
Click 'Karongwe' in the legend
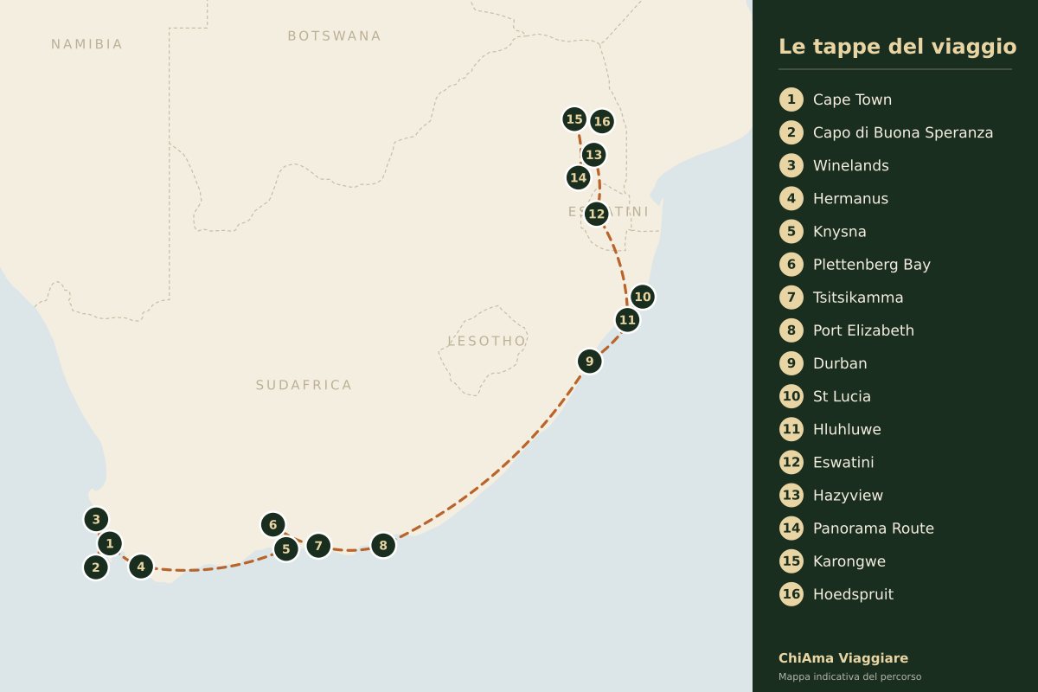tap(849, 561)
